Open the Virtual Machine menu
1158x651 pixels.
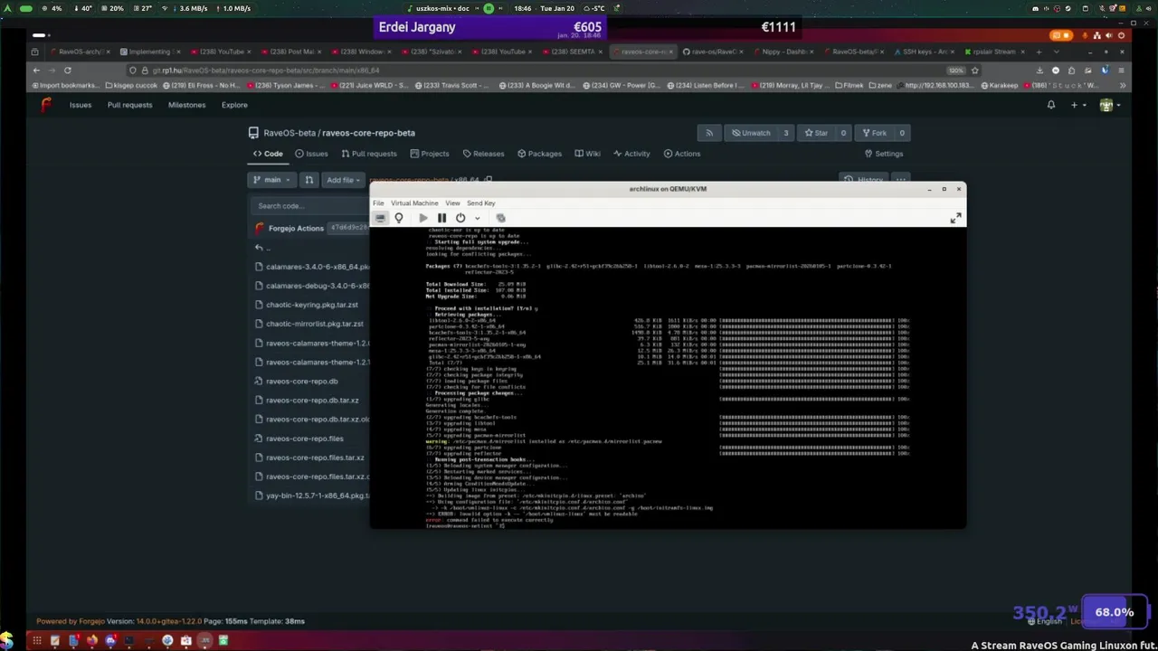pos(414,203)
